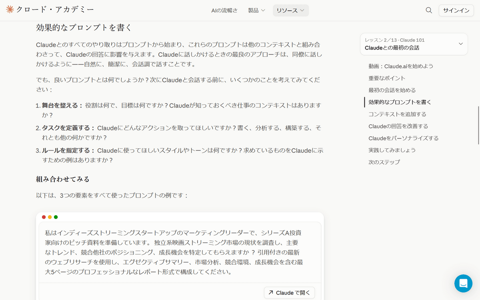Go to クロード・アカデミー home link
This screenshot has width=480, height=300.
(x=50, y=10)
